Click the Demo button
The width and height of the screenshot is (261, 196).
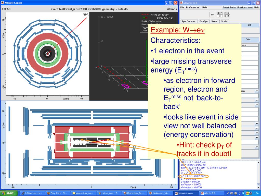click(x=233, y=7)
